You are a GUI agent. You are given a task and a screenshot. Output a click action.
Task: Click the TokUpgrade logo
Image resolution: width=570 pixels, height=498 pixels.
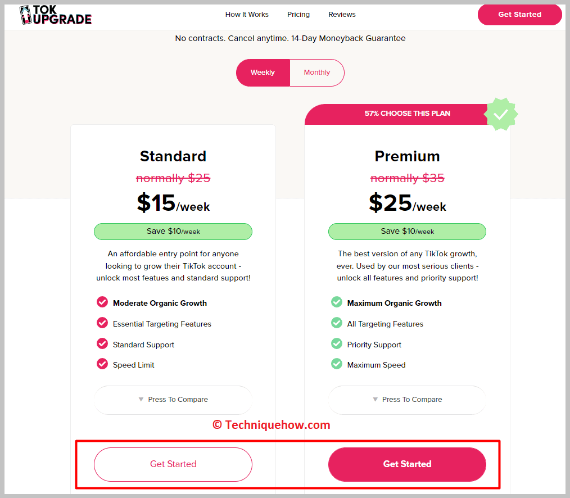point(56,15)
